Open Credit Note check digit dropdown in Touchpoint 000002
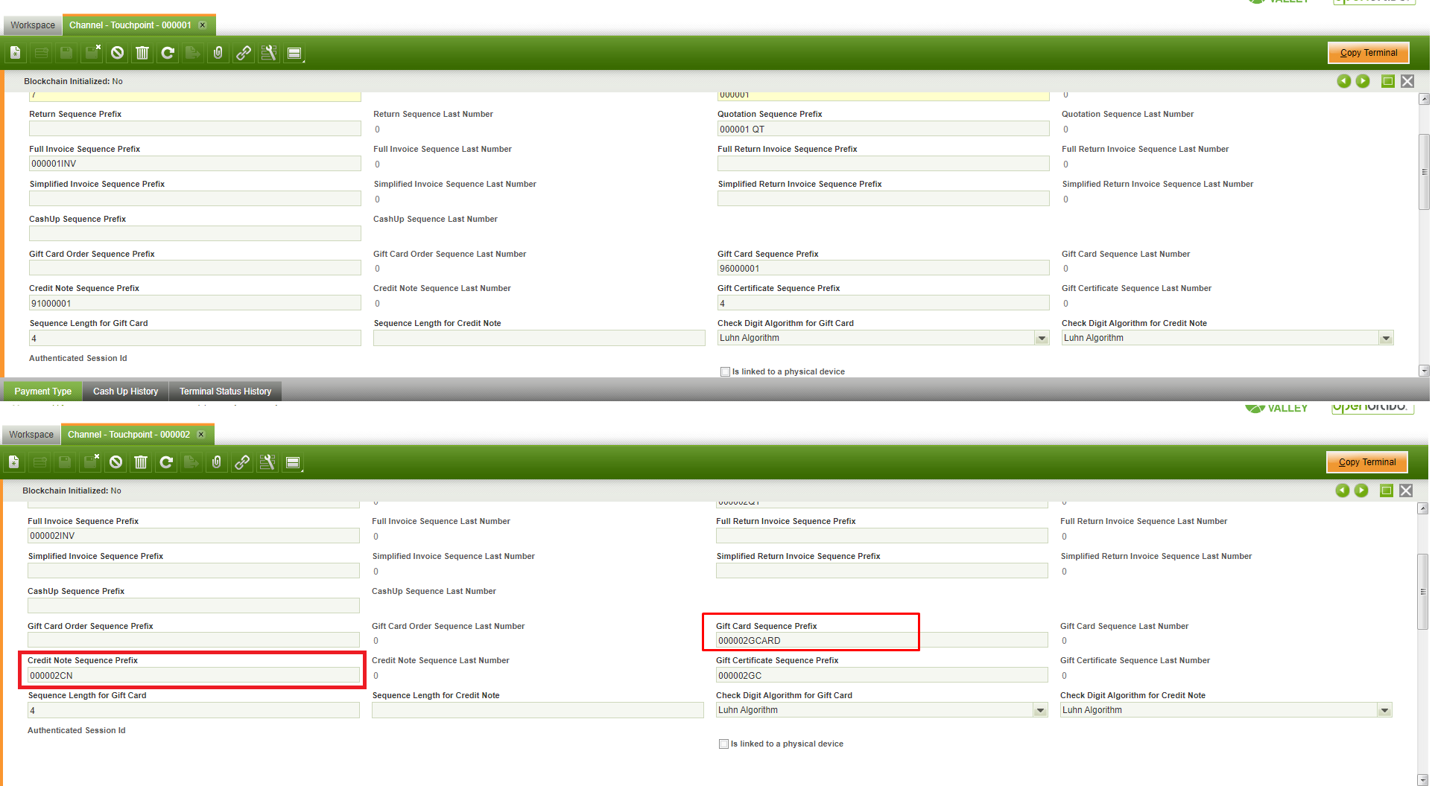Image resolution: width=1435 pixels, height=786 pixels. tap(1384, 711)
